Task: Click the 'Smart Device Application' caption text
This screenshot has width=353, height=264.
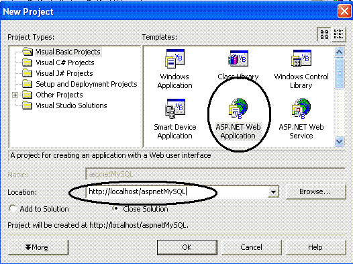Action: [175, 132]
